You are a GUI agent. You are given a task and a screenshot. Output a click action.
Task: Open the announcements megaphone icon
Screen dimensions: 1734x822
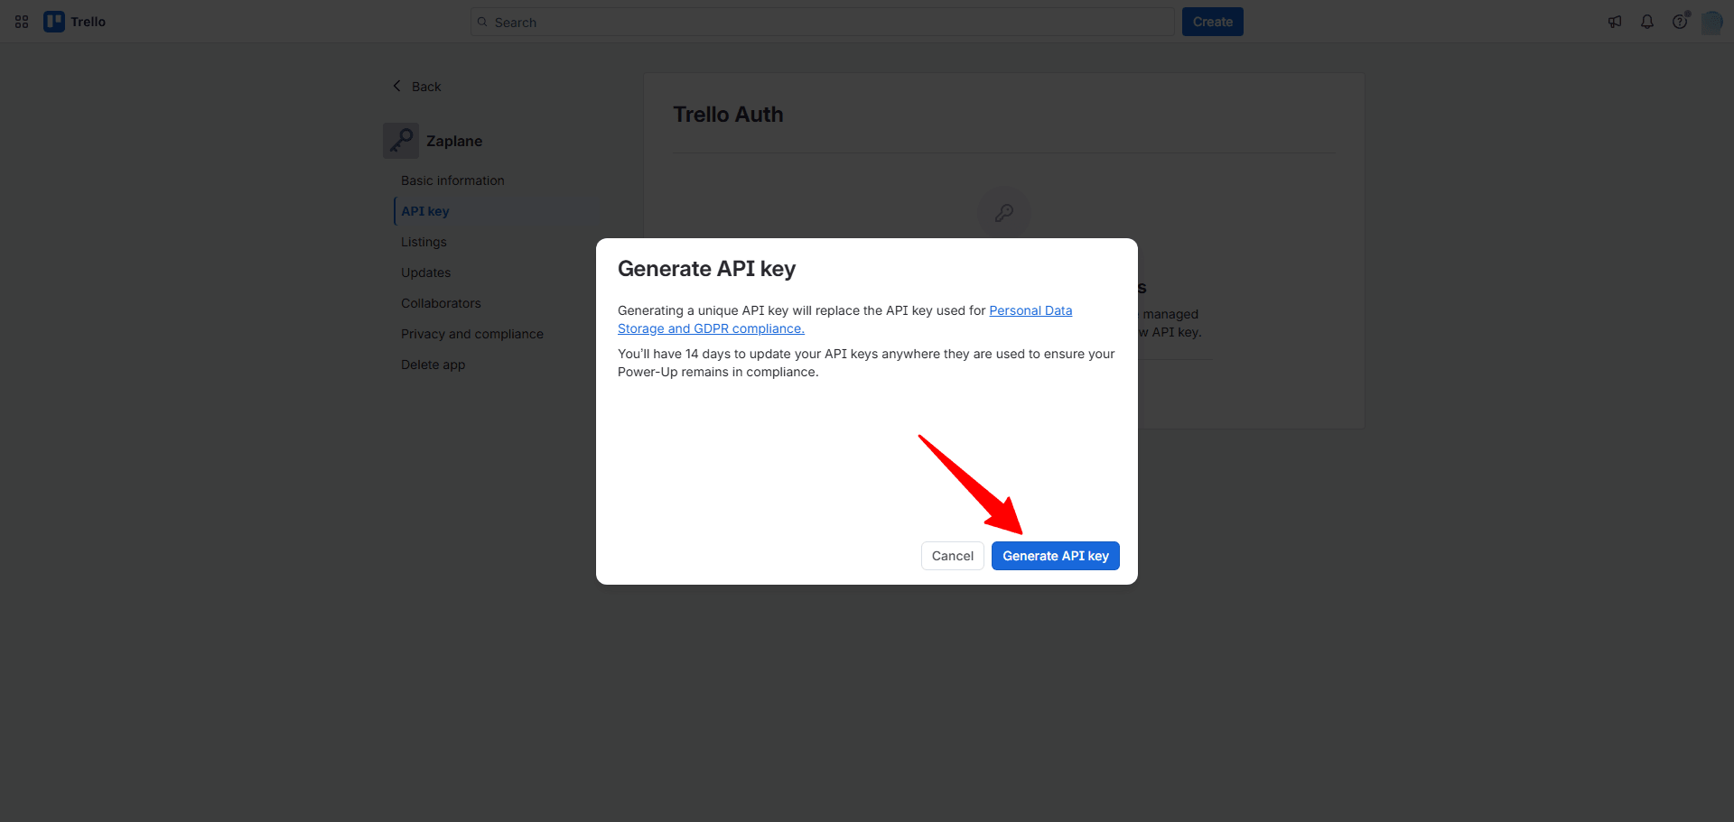1615,22
